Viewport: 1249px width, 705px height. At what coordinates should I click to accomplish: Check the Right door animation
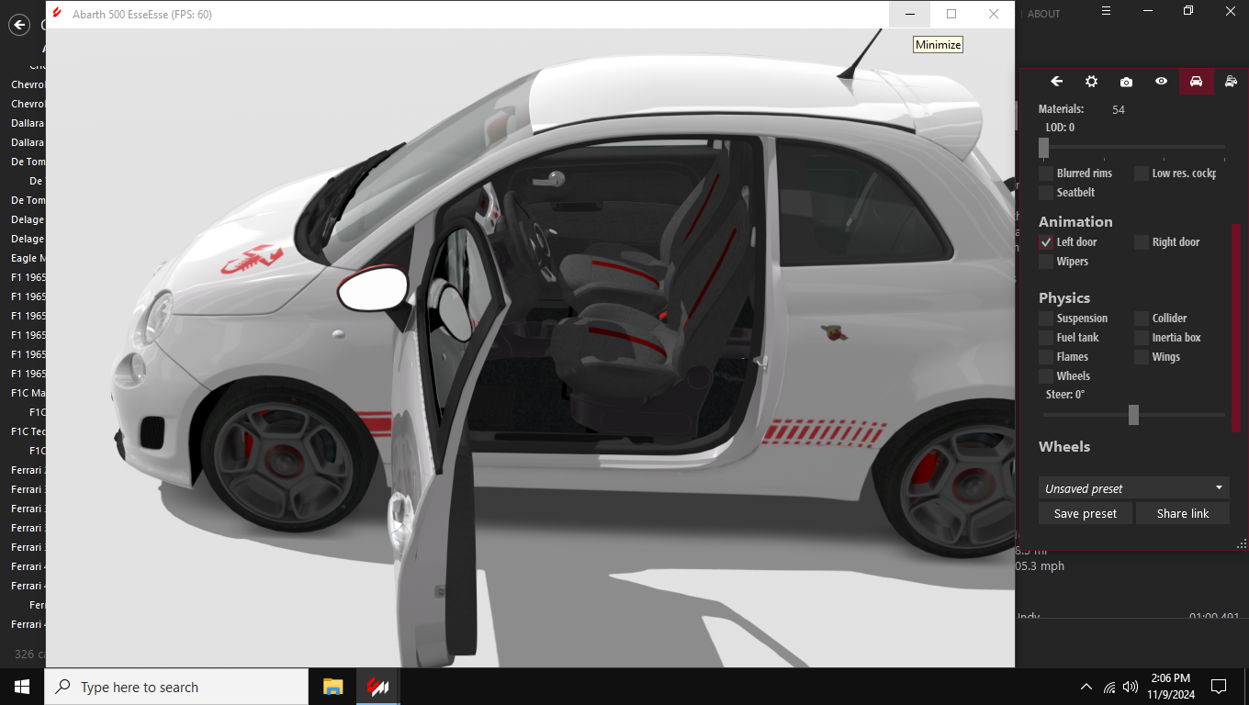(x=1142, y=242)
